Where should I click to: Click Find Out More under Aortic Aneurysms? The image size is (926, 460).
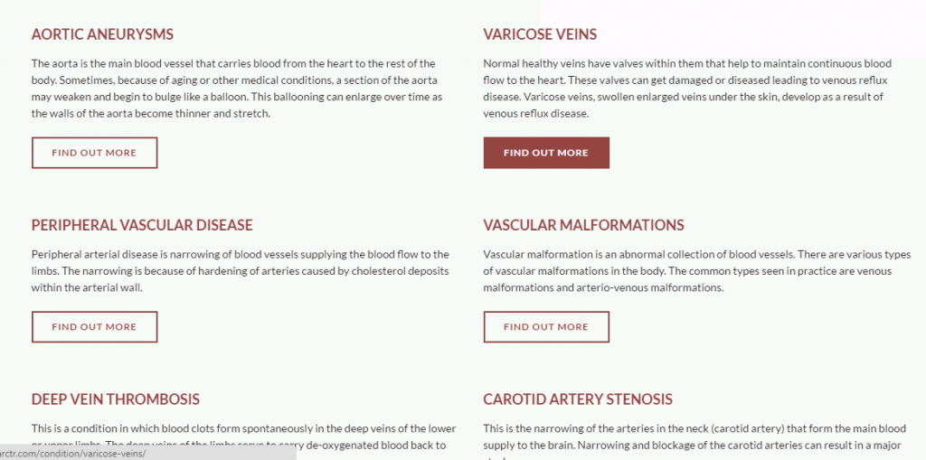click(x=94, y=153)
